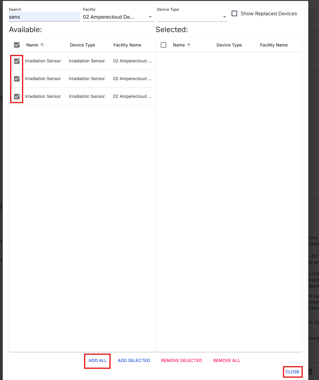Image resolution: width=319 pixels, height=380 pixels.
Task: Enable the Show Replaced Devices checkbox
Action: click(234, 13)
